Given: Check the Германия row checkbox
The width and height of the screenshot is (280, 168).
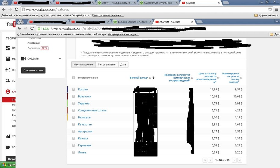Looking at the screenshot, I should pos(73,145).
